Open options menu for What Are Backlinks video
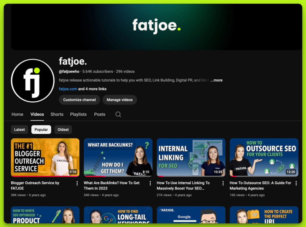The width and height of the screenshot is (306, 227). click(150, 183)
